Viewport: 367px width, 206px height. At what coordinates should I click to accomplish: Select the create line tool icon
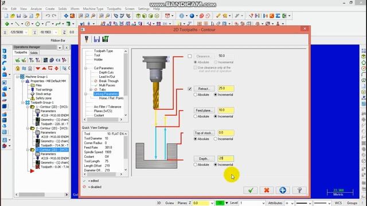(x=17, y=24)
